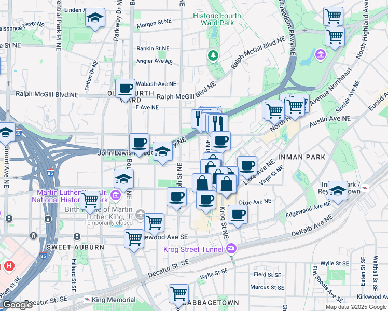The height and width of the screenshot is (311, 388).
Task: Select the CABBAGETOWN neighborhood label
Action: (x=211, y=303)
